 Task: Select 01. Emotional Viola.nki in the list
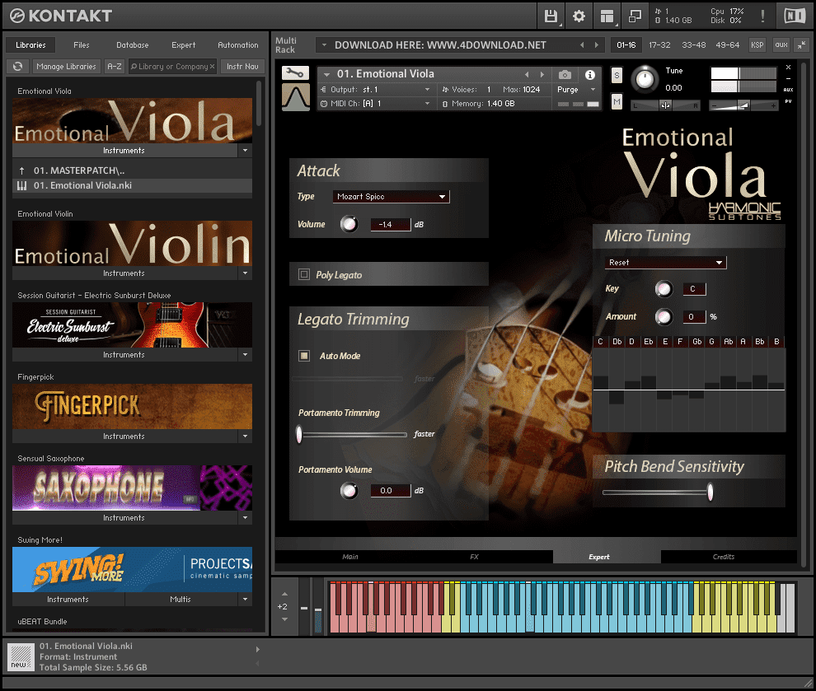tap(132, 185)
